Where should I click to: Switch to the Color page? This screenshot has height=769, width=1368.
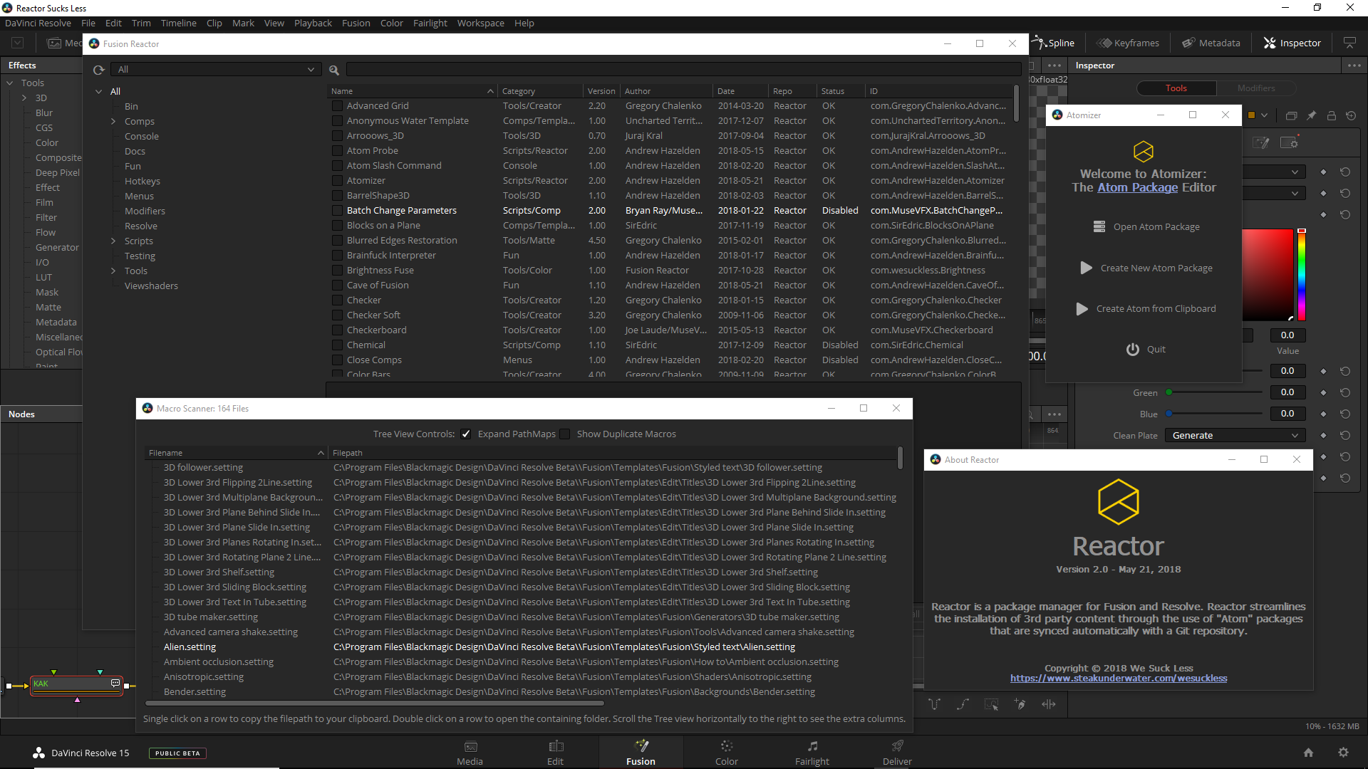point(726,753)
